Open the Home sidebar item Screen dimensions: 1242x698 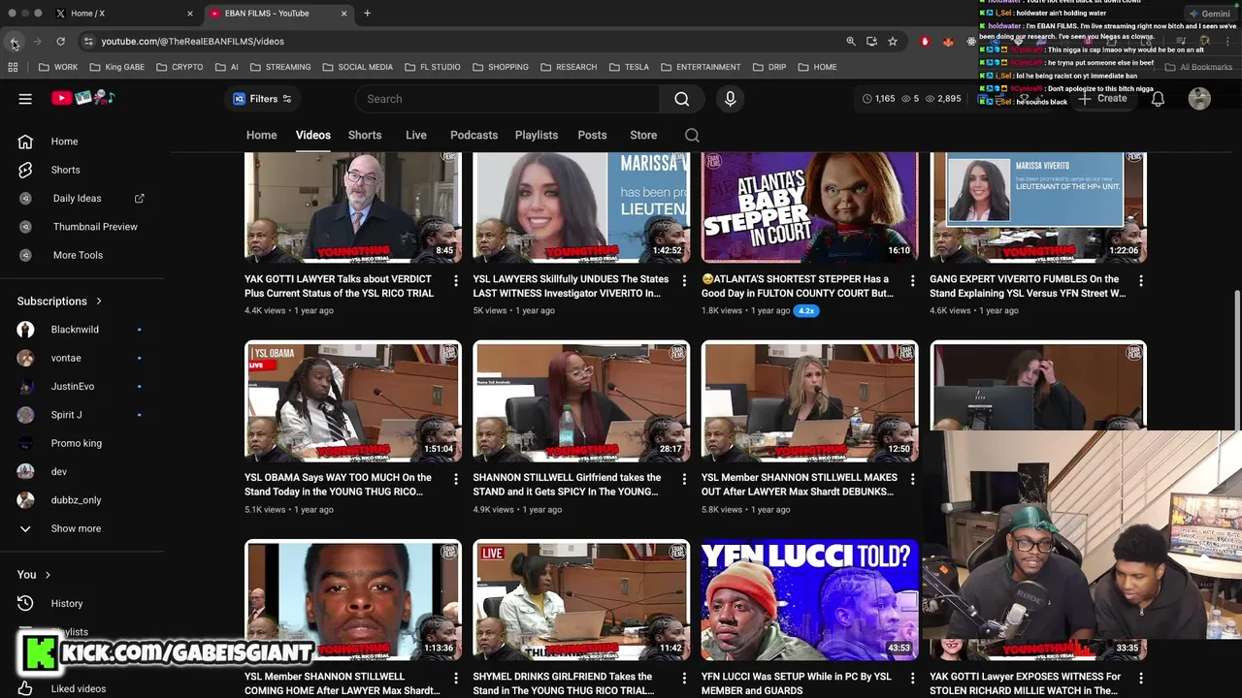(82, 142)
